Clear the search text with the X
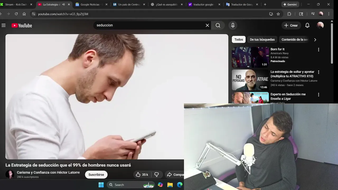The image size is (338, 190). click(207, 25)
